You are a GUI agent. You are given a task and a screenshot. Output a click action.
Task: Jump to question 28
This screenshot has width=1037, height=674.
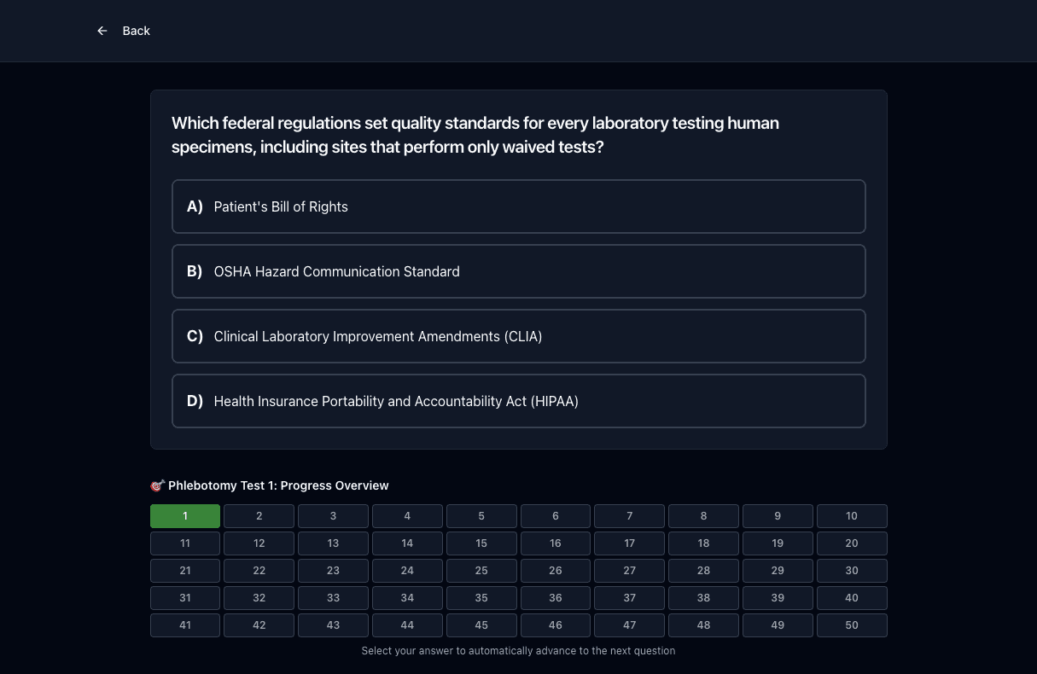point(703,571)
